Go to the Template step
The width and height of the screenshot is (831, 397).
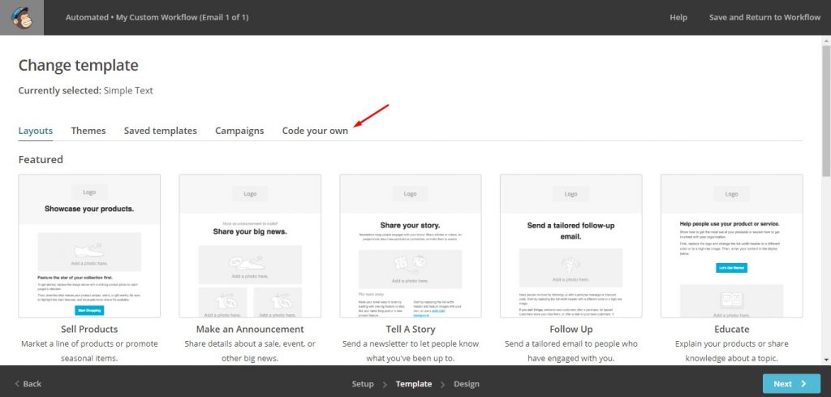point(414,384)
